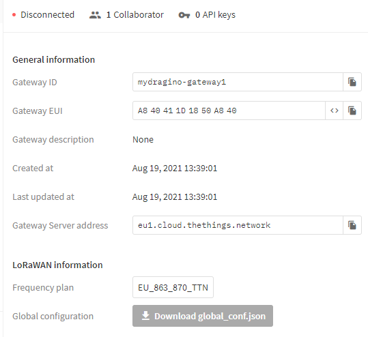
Task: Select the Gateway ID field text
Action: [x=238, y=82]
